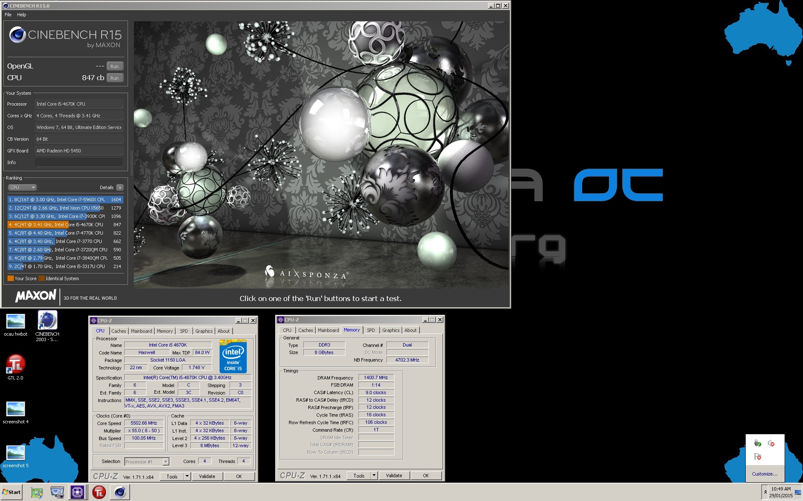
Task: Switch to Graphics tab in Memory CPU-Z window
Action: [x=391, y=330]
